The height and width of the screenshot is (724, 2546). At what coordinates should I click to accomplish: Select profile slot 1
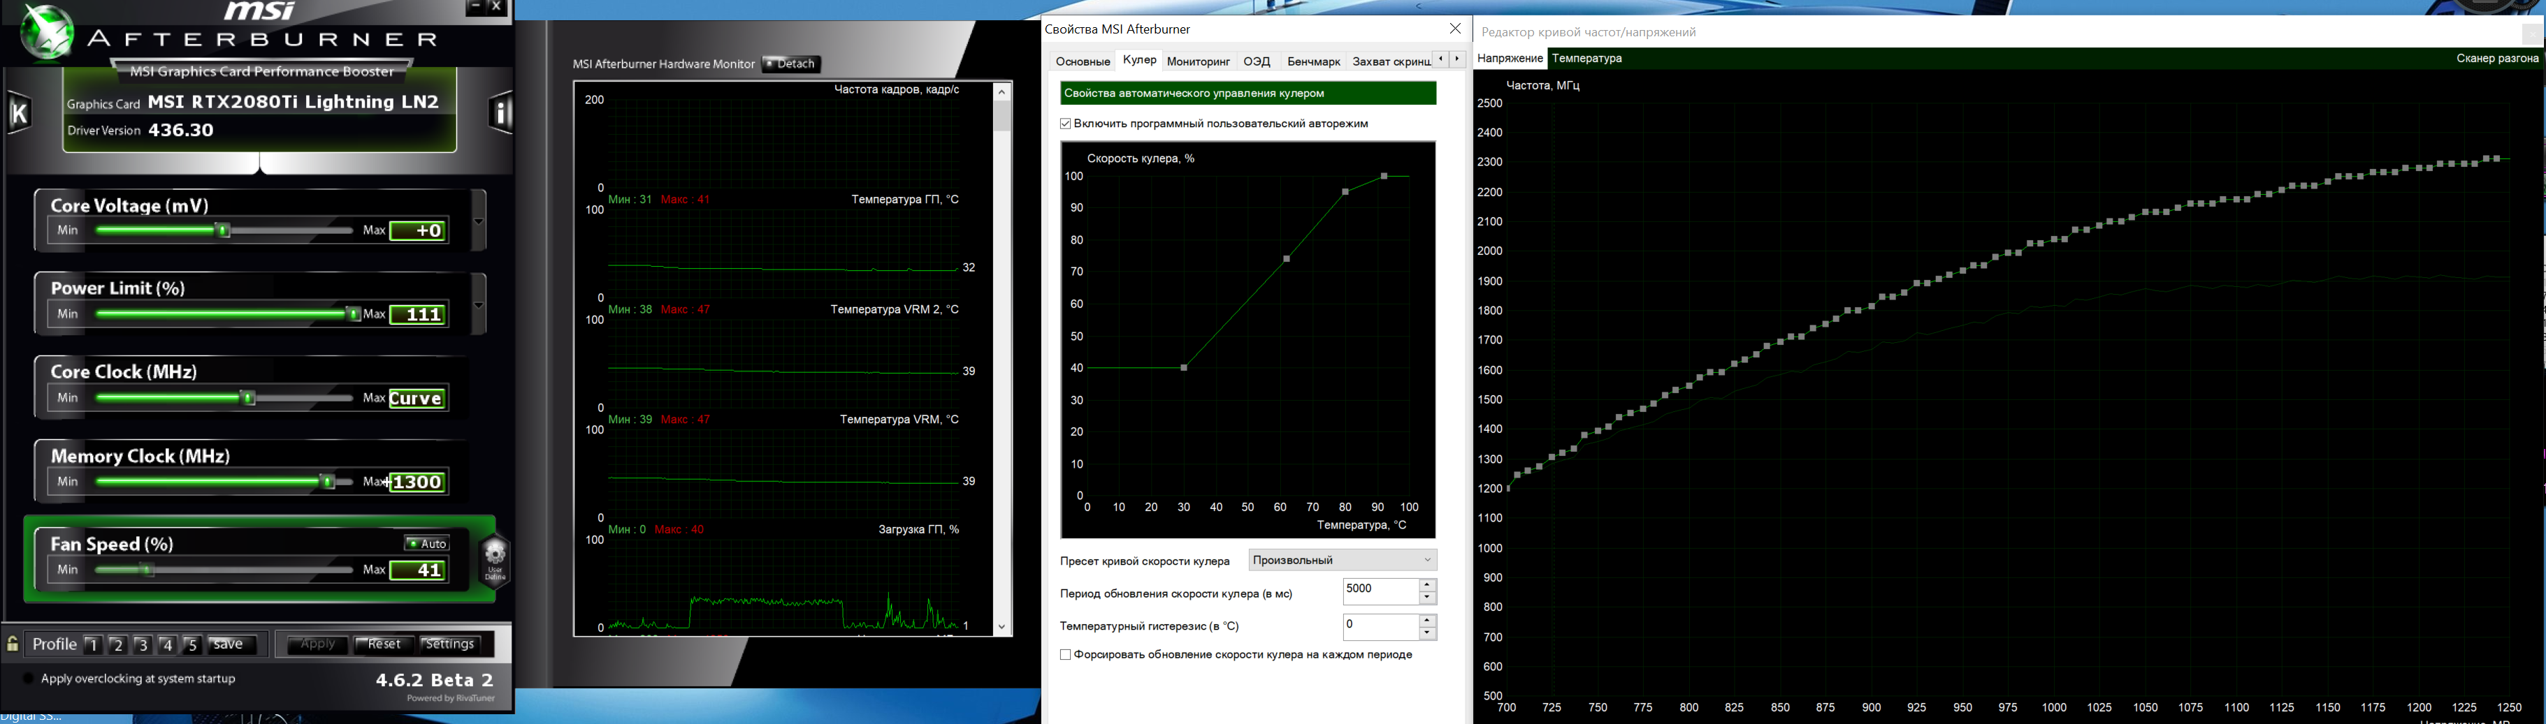[93, 645]
